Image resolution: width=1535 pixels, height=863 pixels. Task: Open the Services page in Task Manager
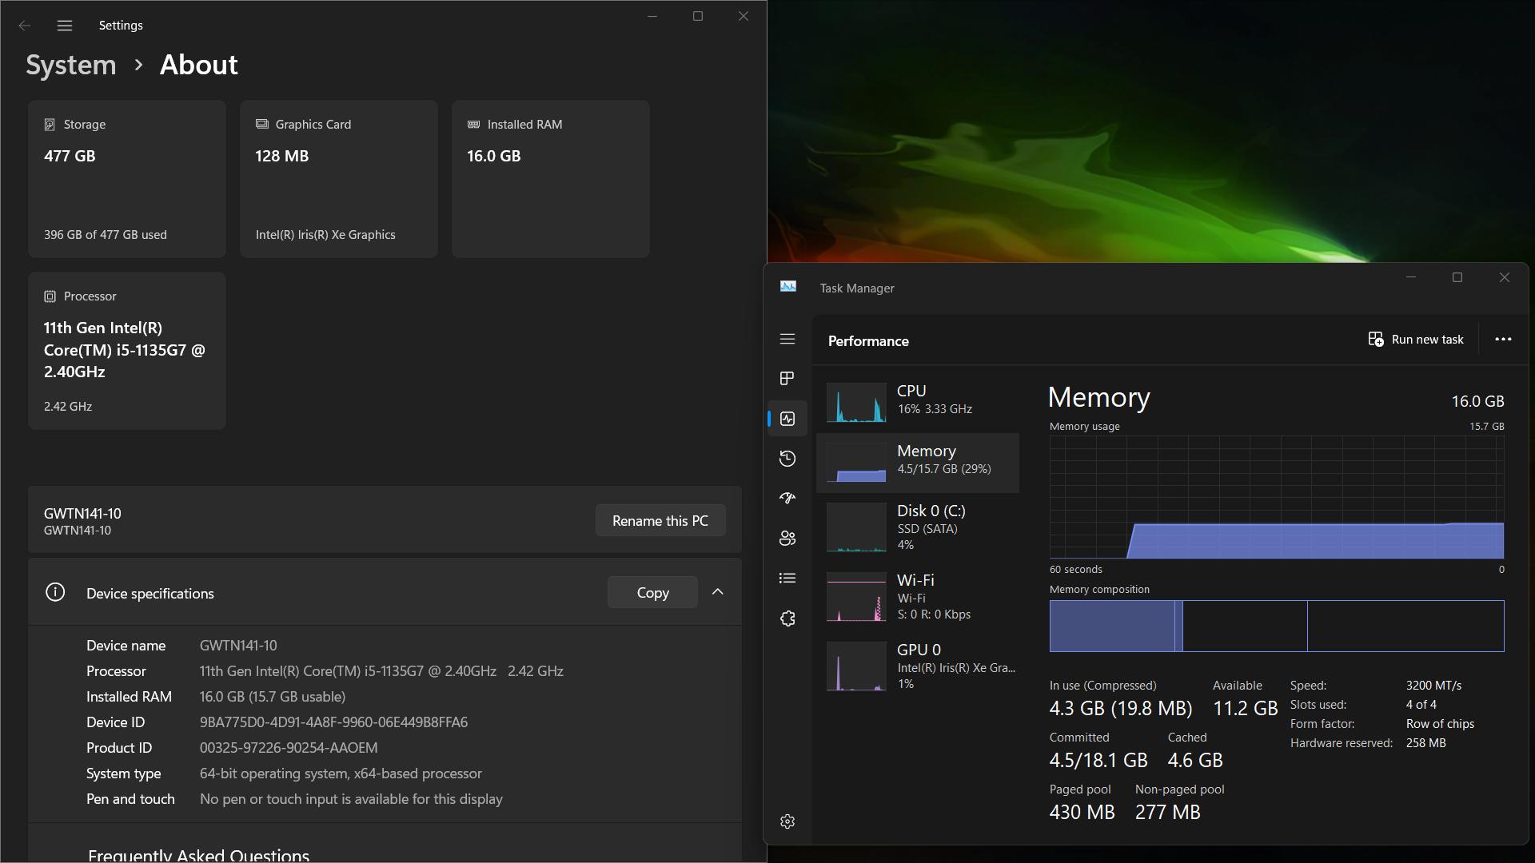[x=787, y=618]
